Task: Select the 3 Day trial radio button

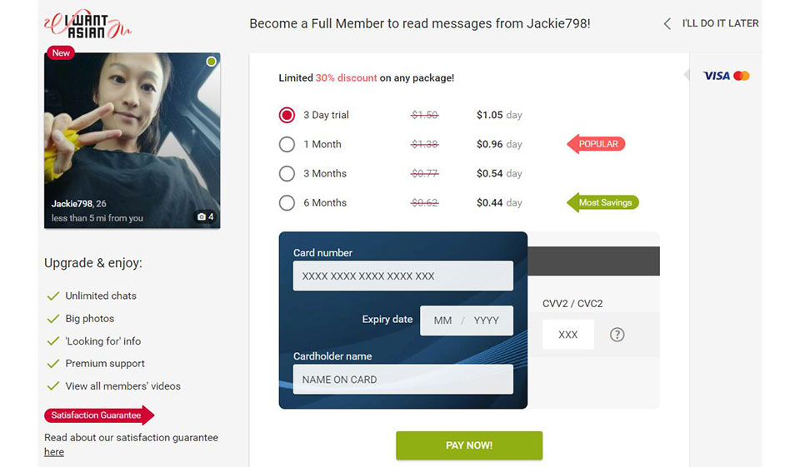Action: 287,115
